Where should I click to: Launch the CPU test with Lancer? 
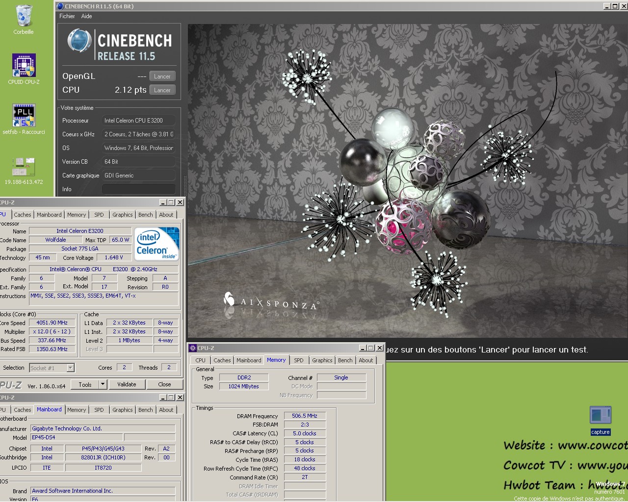[x=162, y=90]
